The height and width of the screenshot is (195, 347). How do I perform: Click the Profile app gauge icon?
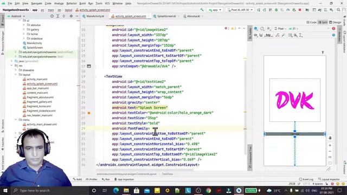point(288,10)
